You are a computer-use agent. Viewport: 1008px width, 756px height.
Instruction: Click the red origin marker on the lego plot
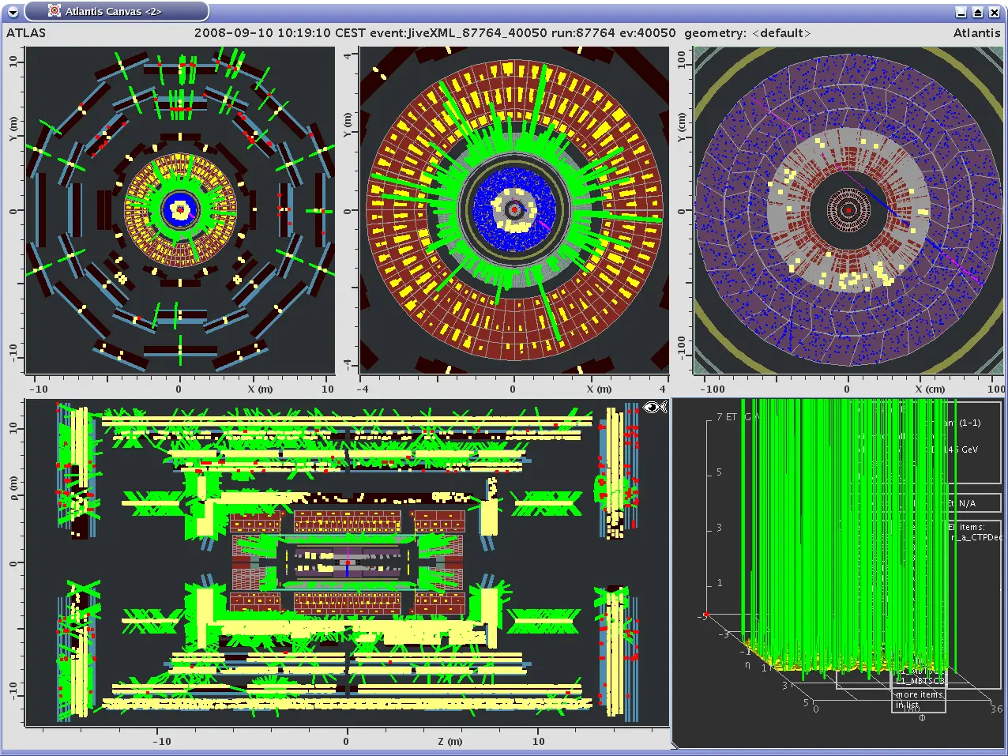coord(706,615)
